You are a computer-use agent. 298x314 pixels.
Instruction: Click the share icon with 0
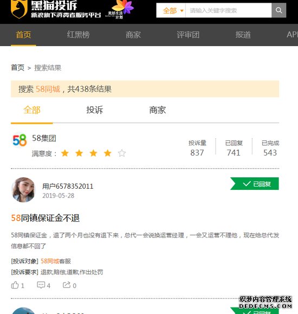click(67, 285)
